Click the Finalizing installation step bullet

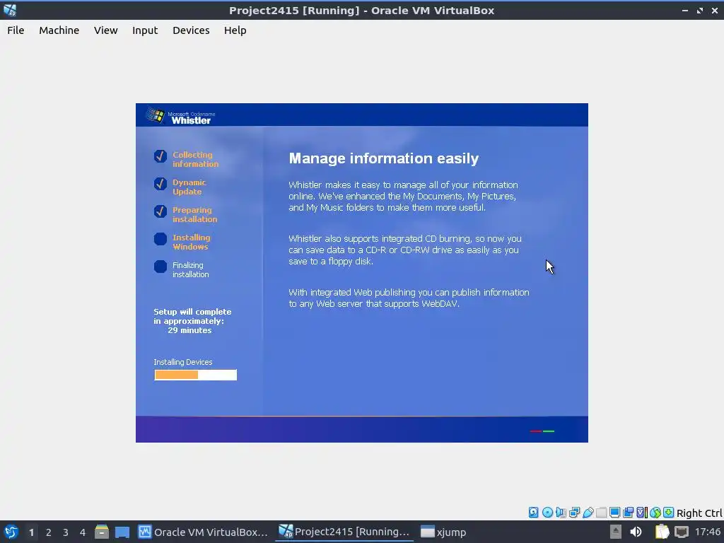160,267
